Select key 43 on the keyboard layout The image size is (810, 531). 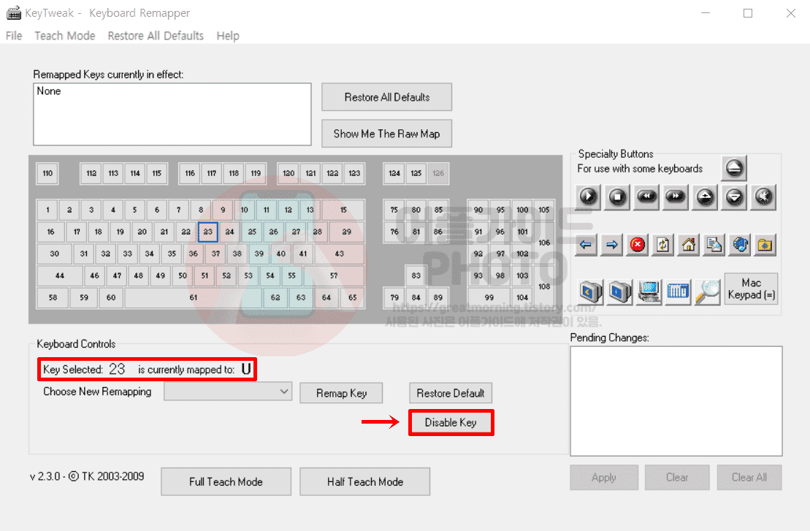click(340, 253)
